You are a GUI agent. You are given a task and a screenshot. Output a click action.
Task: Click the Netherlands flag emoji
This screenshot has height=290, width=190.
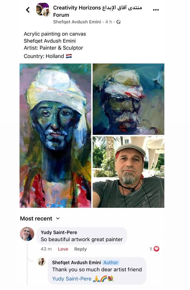tap(69, 56)
